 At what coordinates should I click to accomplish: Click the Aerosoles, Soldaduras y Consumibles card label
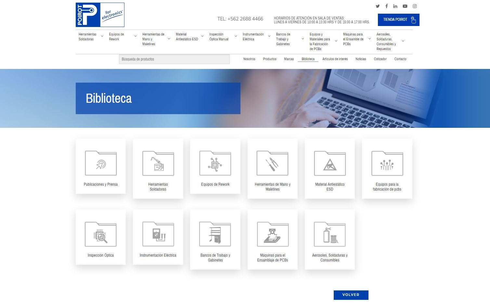[x=330, y=258]
